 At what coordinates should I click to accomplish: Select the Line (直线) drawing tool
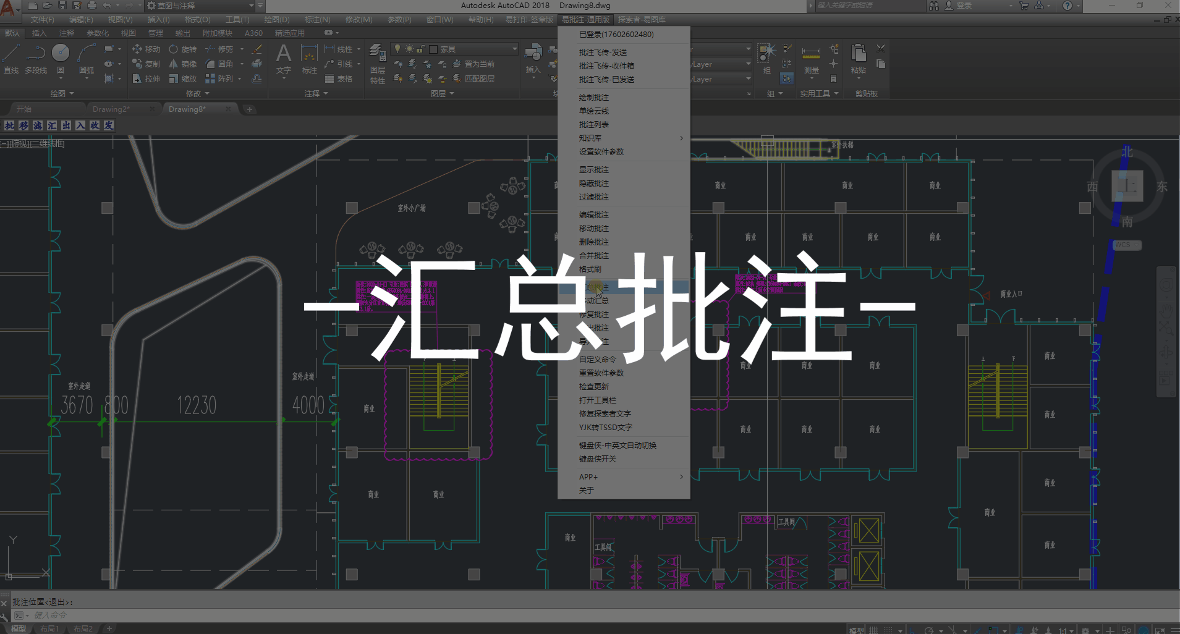(x=11, y=59)
